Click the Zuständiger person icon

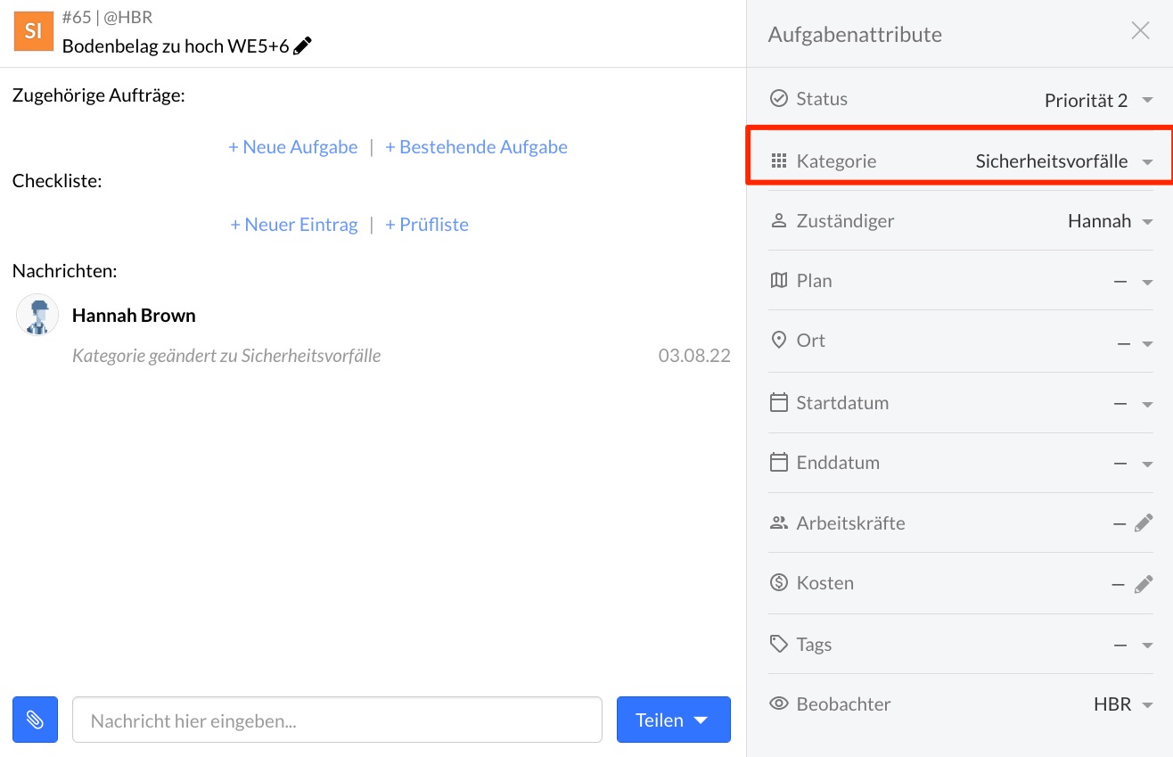(x=779, y=220)
